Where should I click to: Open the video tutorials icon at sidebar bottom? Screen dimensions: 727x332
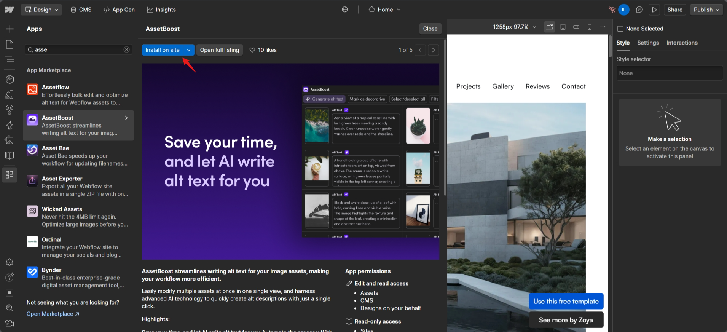[x=10, y=323]
